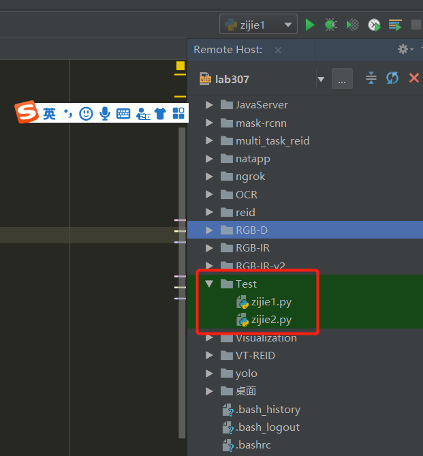Disconnect from lab307 with red X
Viewport: 423px width, 456px height.
point(414,78)
